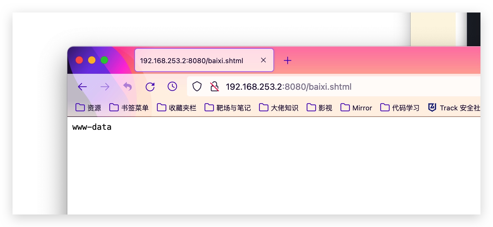Click the forward navigation arrow
This screenshot has width=493, height=227.
[105, 87]
